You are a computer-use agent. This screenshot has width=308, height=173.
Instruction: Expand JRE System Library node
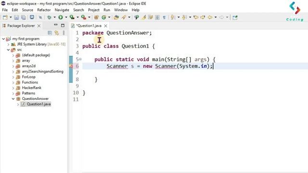(x=8, y=44)
